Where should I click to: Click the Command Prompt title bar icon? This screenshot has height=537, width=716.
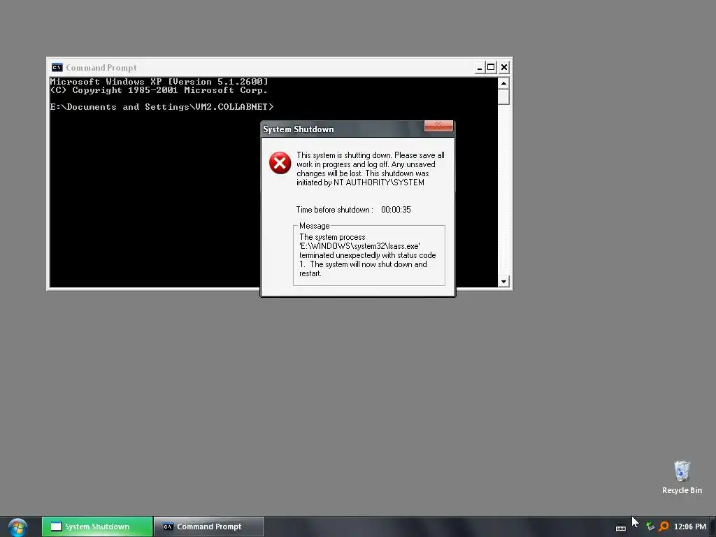coord(57,68)
